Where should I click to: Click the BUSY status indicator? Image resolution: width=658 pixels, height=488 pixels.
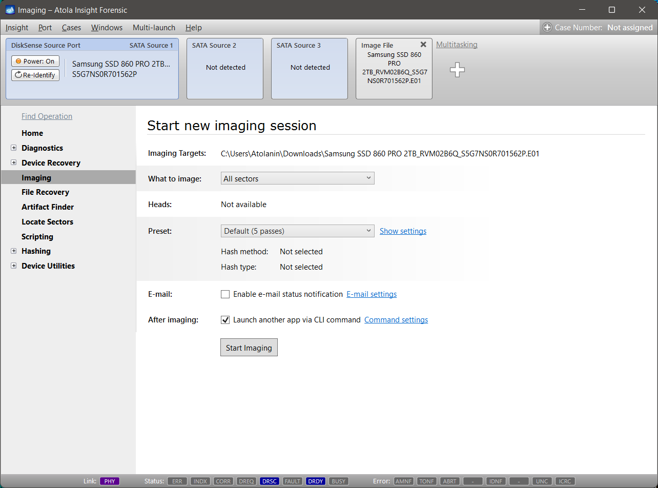339,481
